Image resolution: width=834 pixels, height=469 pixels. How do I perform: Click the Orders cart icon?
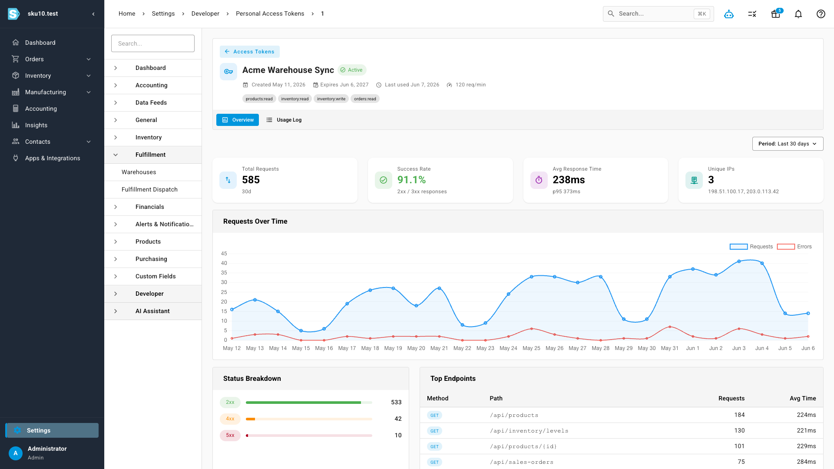(16, 59)
